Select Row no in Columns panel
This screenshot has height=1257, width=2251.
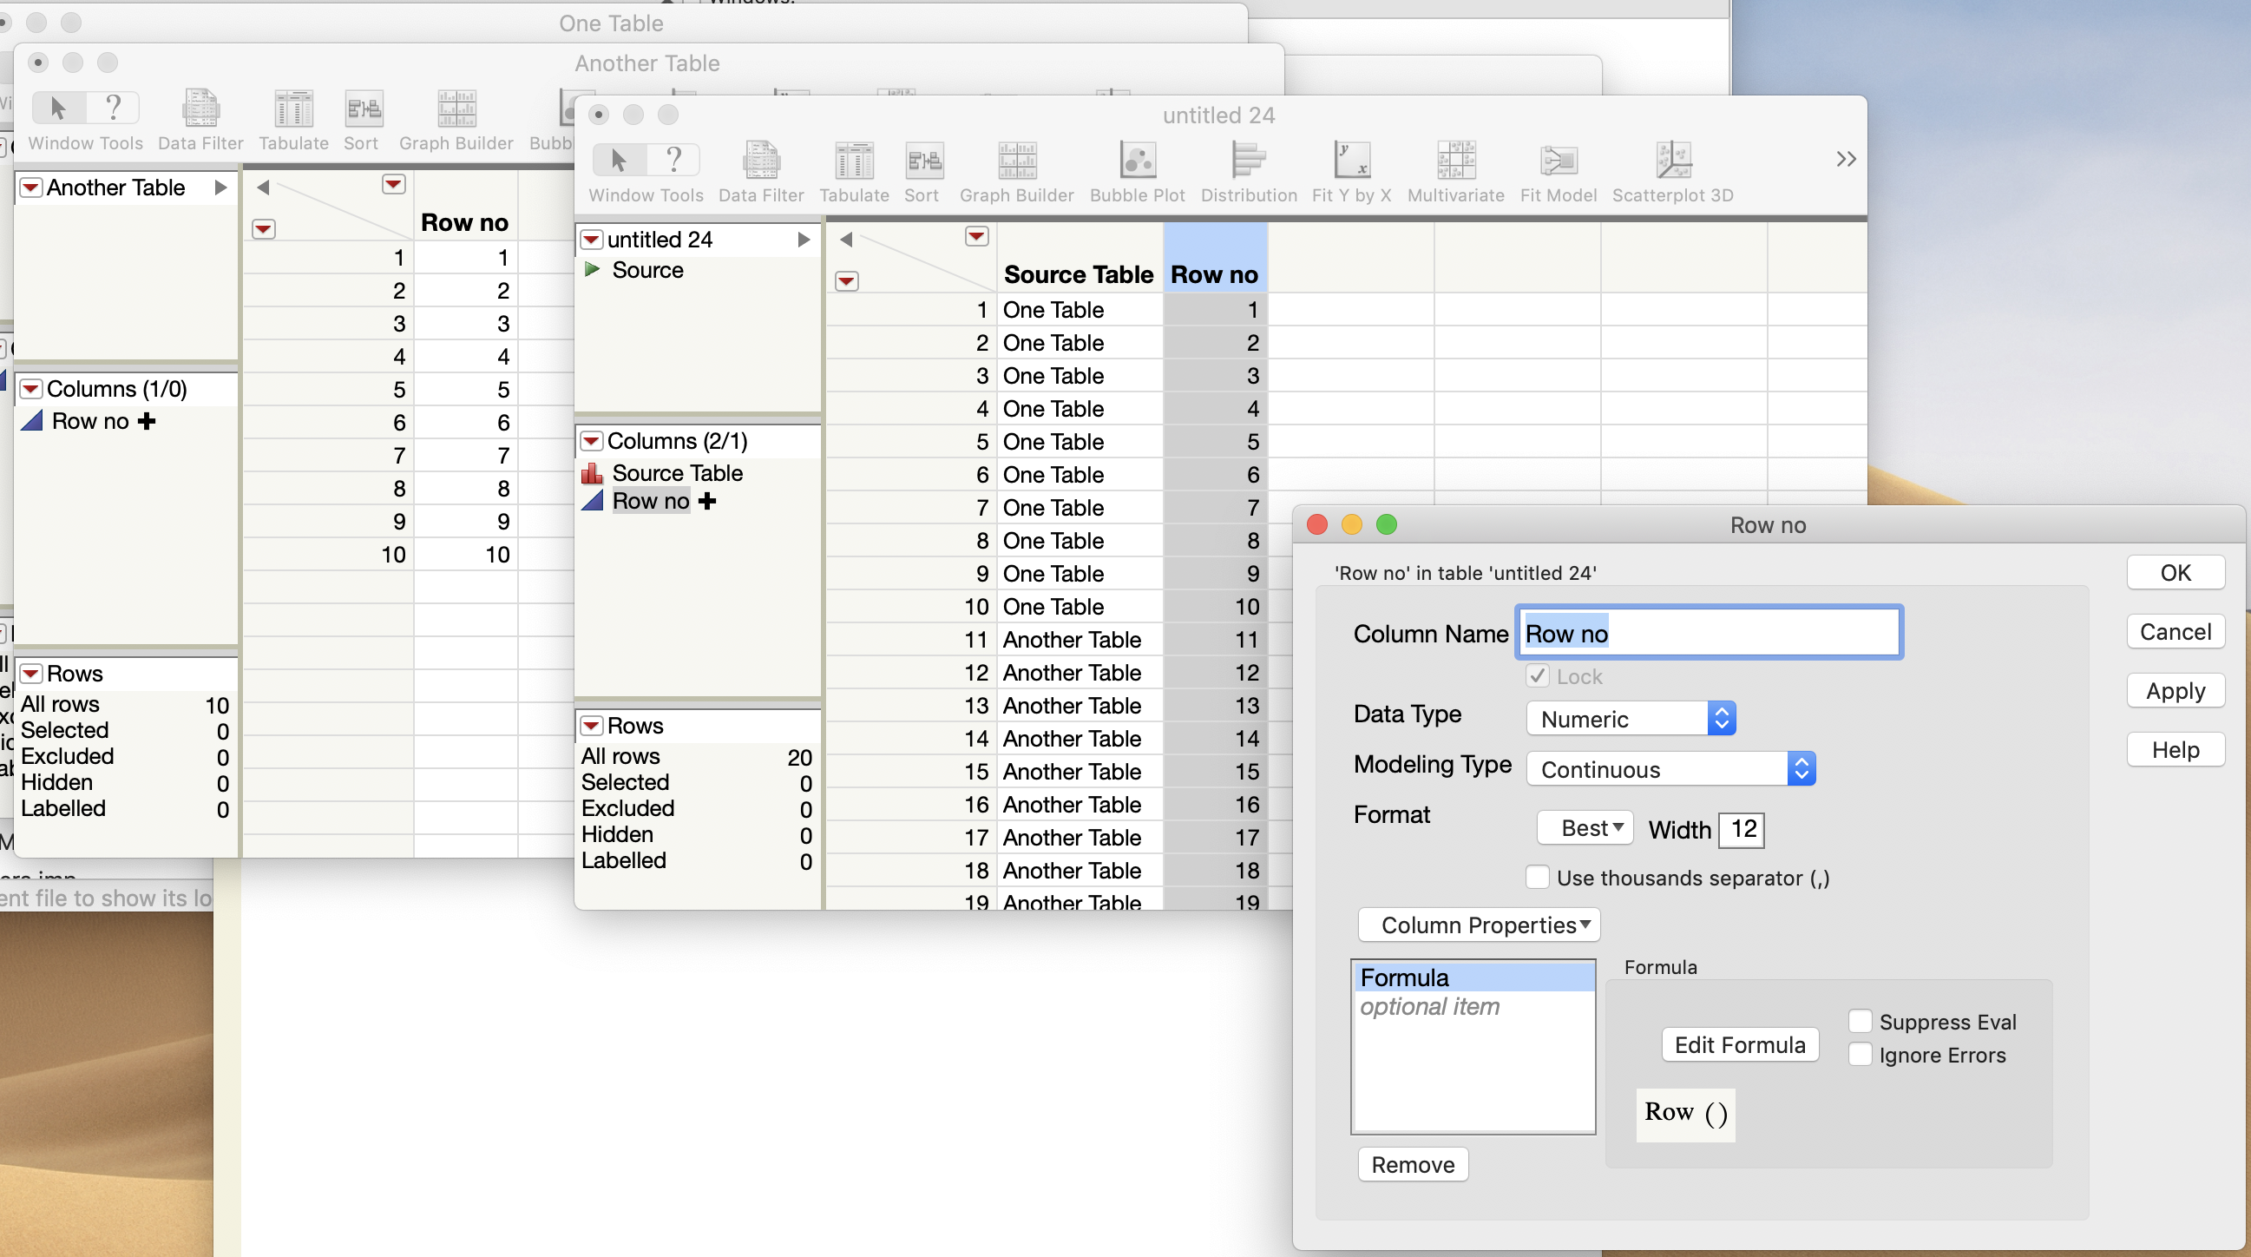tap(650, 502)
